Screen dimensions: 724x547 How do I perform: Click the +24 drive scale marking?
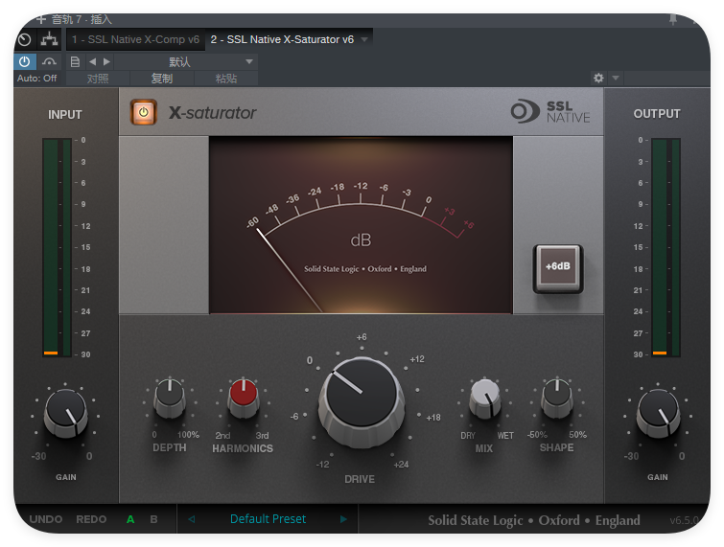[x=401, y=465]
